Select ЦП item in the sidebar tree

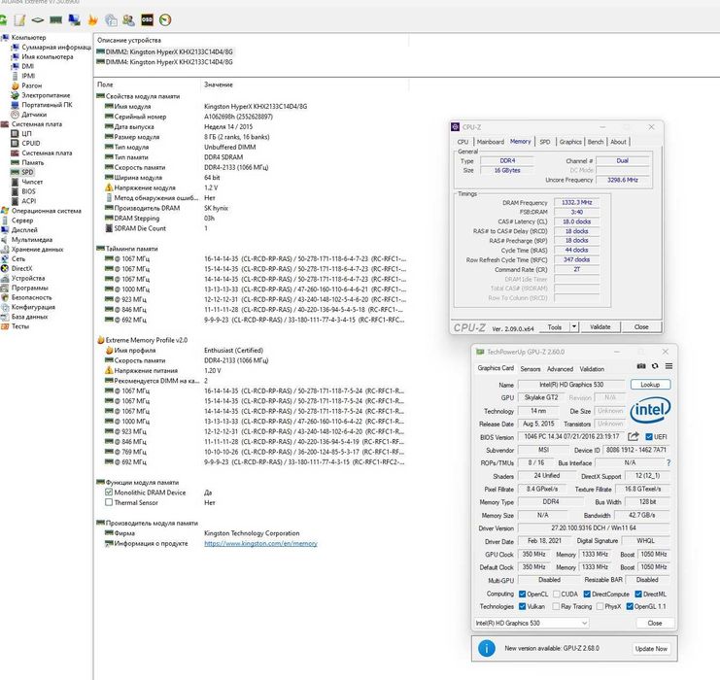pos(27,133)
